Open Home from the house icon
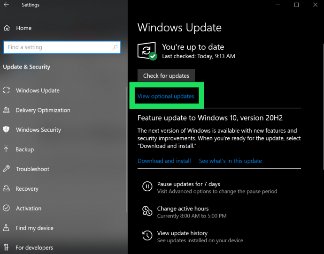 pyautogui.click(x=7, y=28)
